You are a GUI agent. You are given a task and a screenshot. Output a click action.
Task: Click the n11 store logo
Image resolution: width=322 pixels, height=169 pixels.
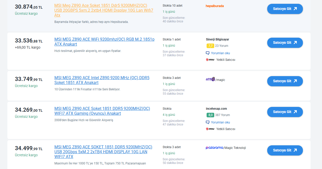(x=210, y=79)
